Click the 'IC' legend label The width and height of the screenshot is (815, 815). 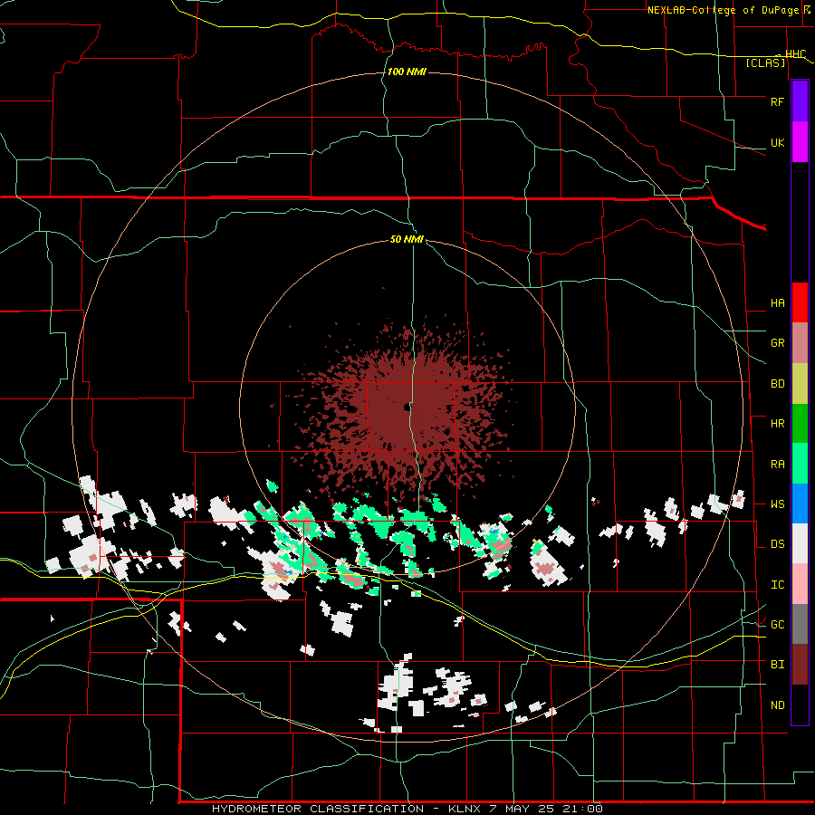pyautogui.click(x=777, y=585)
